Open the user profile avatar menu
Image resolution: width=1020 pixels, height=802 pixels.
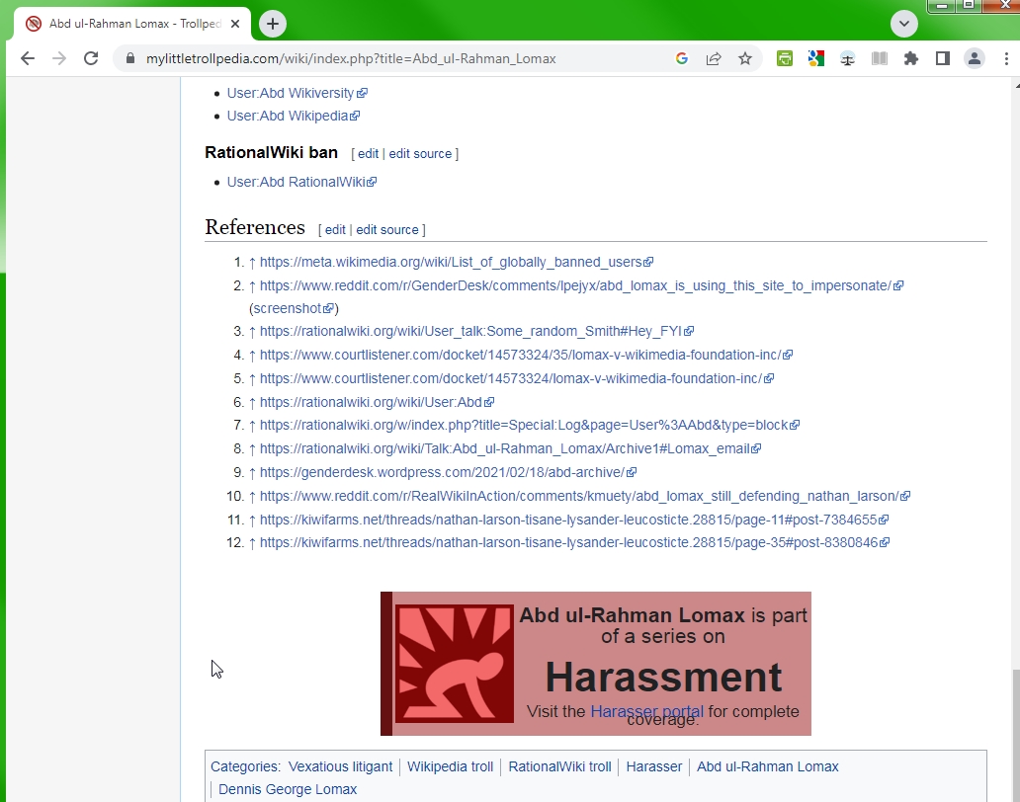(x=975, y=58)
